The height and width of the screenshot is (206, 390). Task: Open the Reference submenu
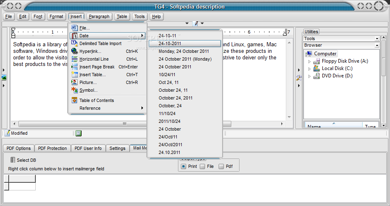coord(107,108)
